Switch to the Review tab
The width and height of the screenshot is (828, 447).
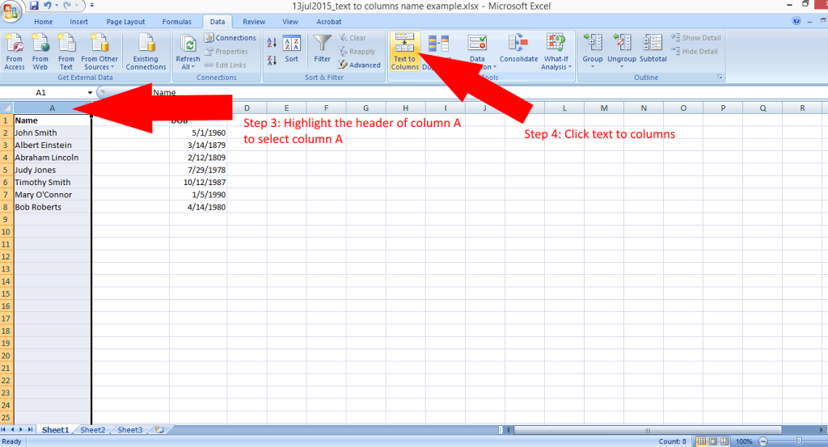[x=254, y=22]
